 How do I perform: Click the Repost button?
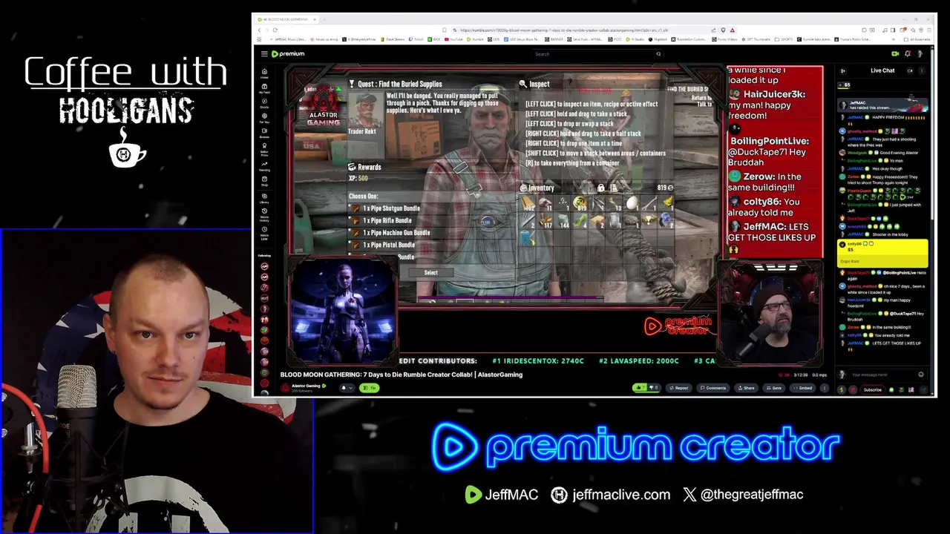(678, 387)
